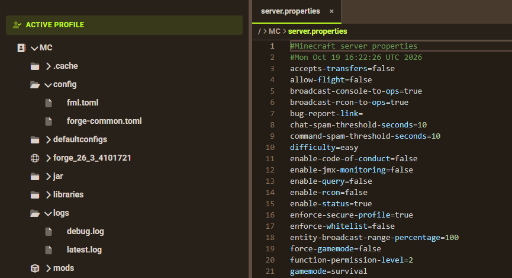This screenshot has height=278, width=512.
Task: Select the libraries folder label
Action: tap(68, 194)
